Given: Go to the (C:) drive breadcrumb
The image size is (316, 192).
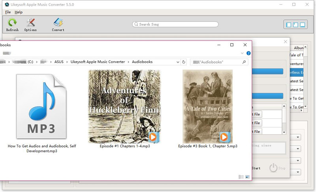Looking at the screenshot, I should click(x=30, y=62).
